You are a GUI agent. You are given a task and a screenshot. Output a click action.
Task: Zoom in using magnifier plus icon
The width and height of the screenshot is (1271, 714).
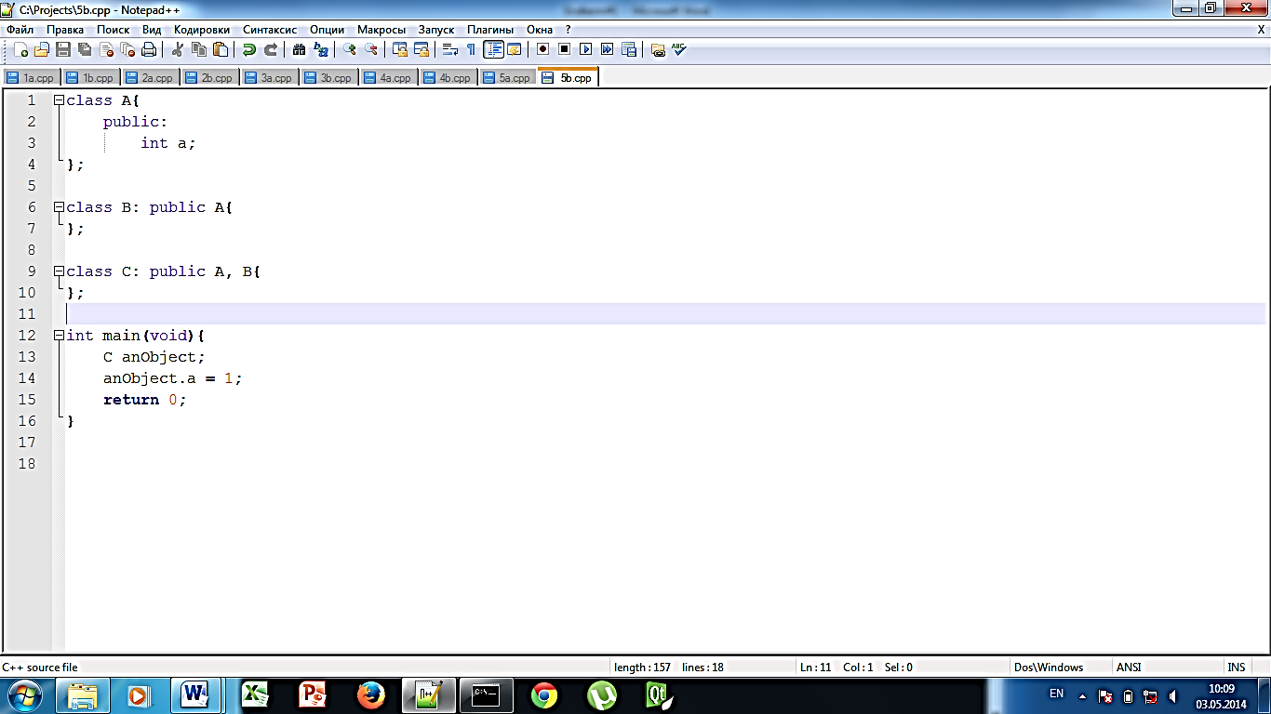tap(350, 50)
